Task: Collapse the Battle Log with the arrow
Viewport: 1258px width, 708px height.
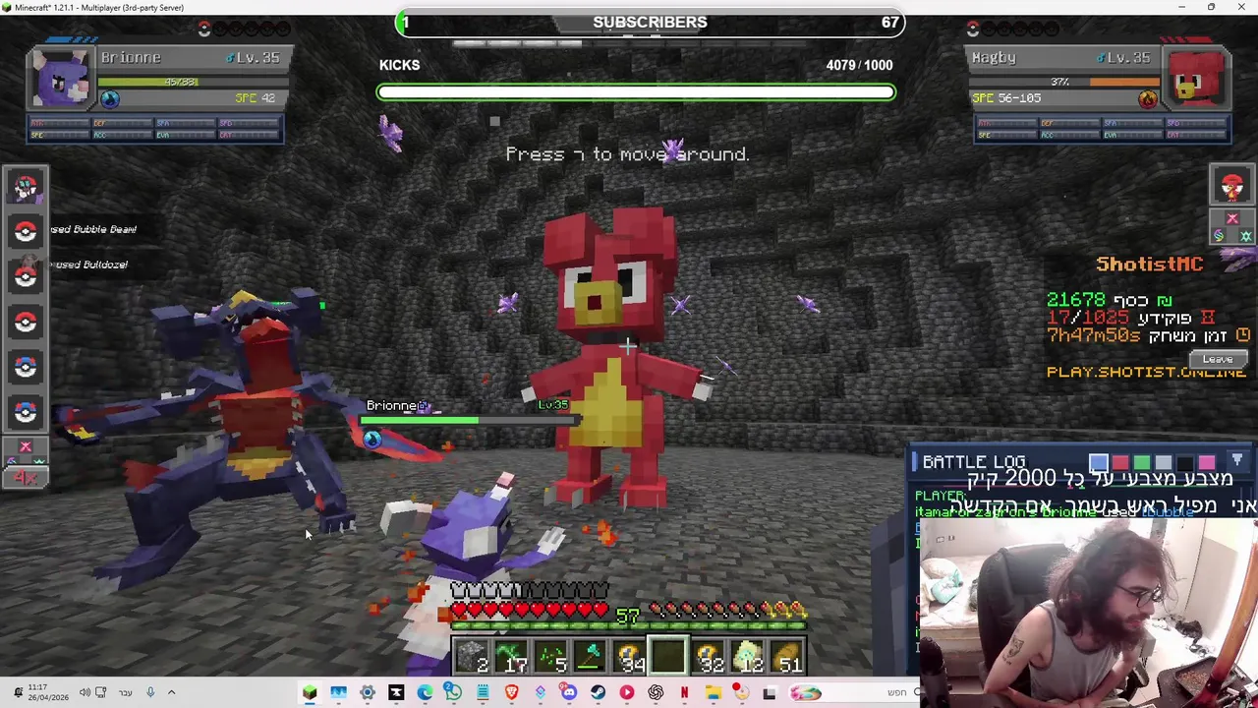Action: pyautogui.click(x=1237, y=461)
